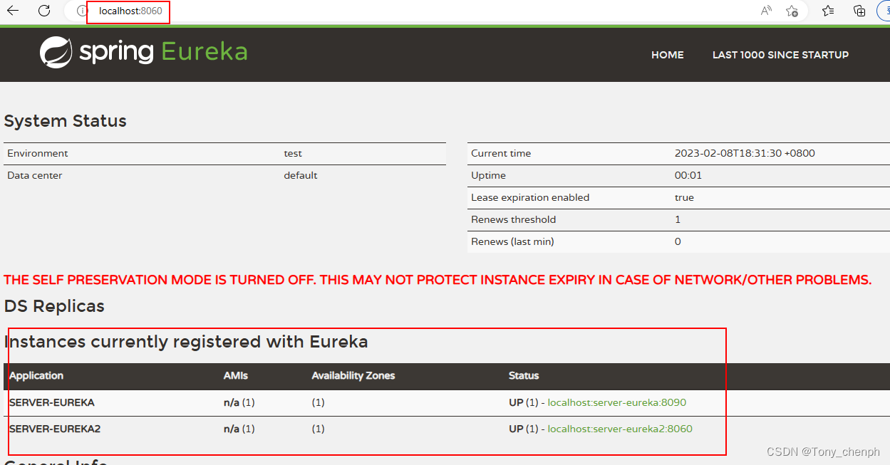This screenshot has height=465, width=890.
Task: Click the DS Replicas heading
Action: 54,306
